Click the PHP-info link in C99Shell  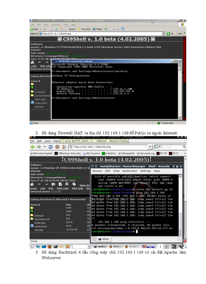coord(77,188)
